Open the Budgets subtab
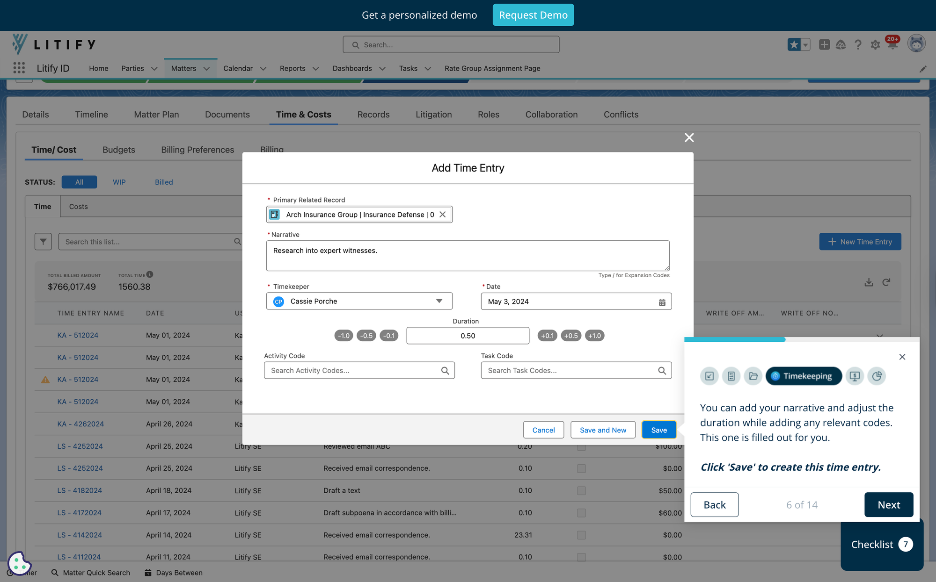The image size is (936, 582). [x=119, y=150]
